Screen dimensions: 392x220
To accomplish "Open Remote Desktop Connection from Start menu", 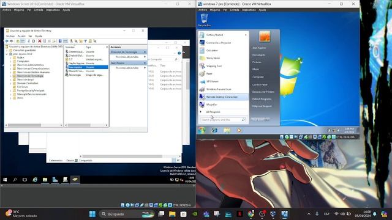I will point(223,97).
